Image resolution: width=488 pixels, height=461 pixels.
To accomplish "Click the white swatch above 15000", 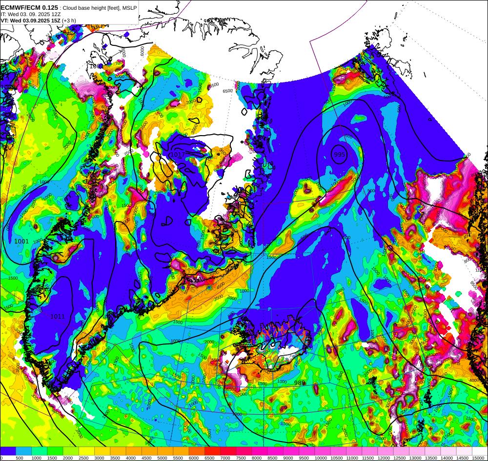I will [480, 451].
